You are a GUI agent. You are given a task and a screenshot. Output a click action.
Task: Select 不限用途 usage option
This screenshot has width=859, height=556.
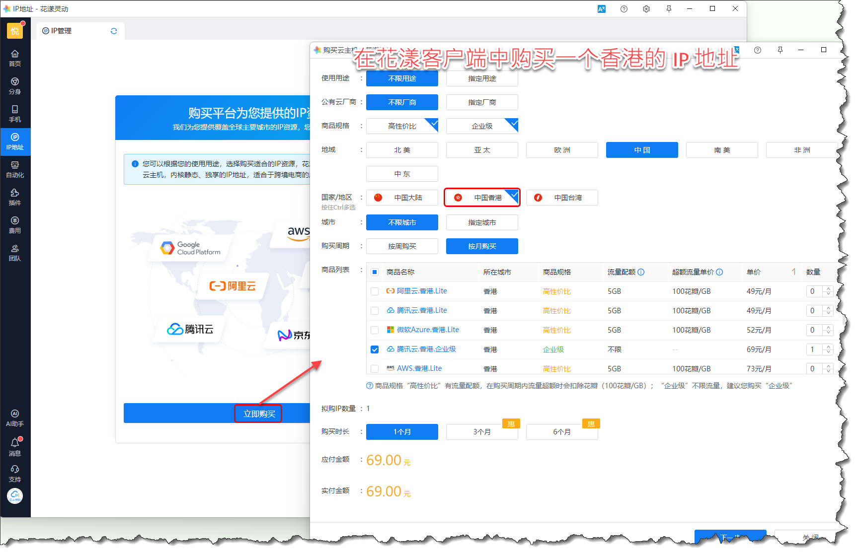[x=402, y=78]
